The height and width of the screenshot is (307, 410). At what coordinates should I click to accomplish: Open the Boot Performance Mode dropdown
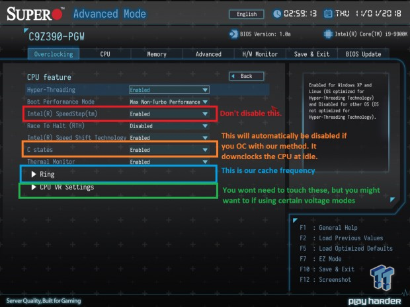click(x=169, y=102)
